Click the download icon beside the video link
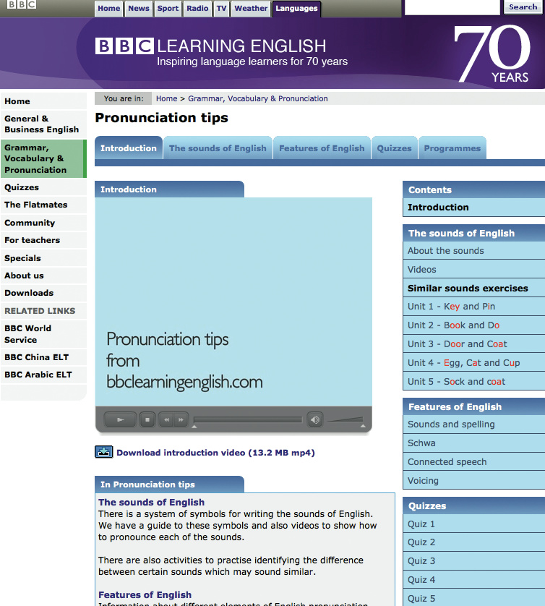Image resolution: width=545 pixels, height=606 pixels. [104, 452]
